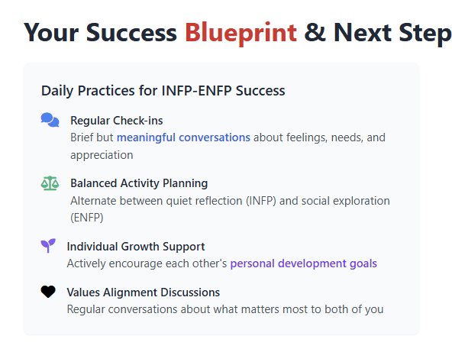
Task: Click the purple seedling sprout icon
Action: tap(48, 246)
